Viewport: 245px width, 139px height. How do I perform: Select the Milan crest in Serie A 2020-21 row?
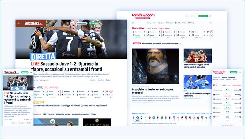coord(158,118)
